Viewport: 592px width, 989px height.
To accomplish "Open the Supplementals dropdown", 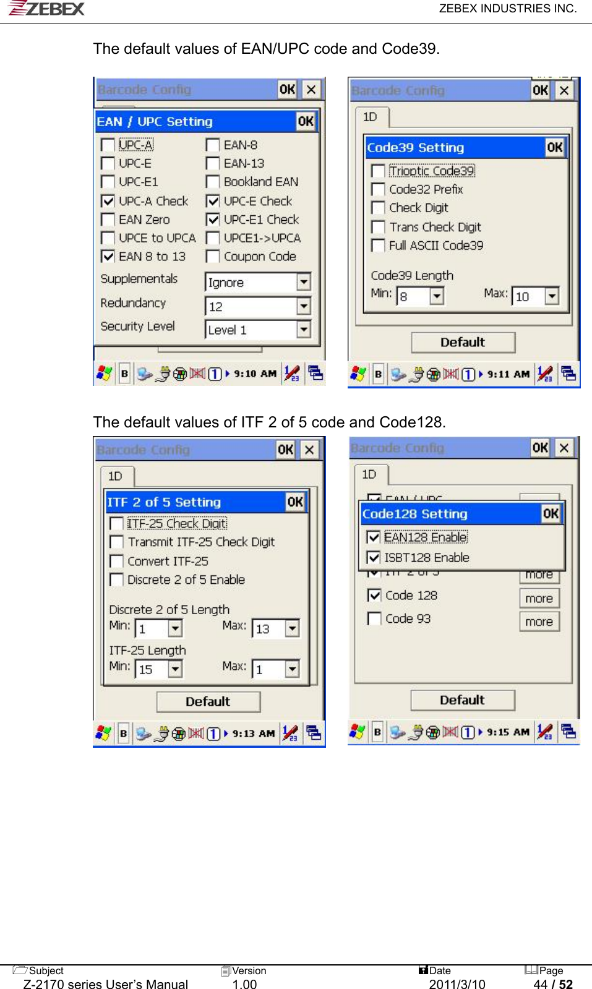I will [303, 282].
